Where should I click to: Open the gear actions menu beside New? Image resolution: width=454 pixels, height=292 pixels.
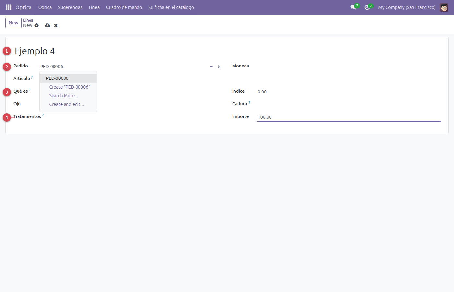point(37,25)
